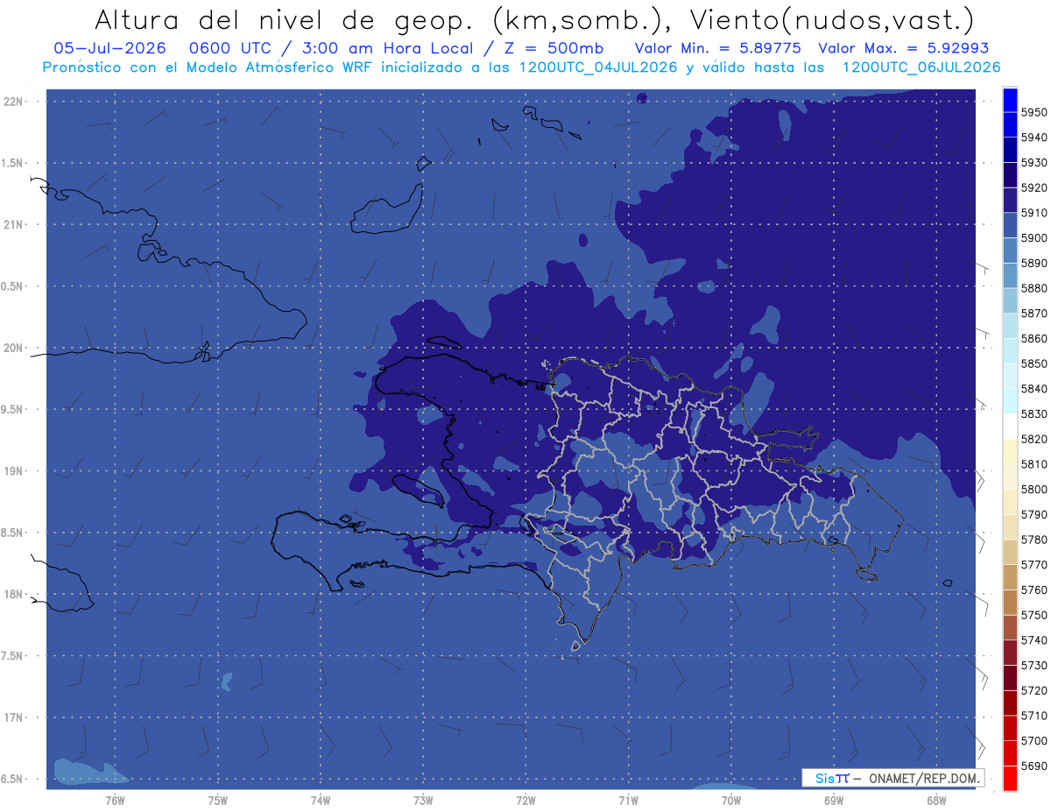Click the 74W longitude label
Screen dimensions: 1051x812
[321, 801]
